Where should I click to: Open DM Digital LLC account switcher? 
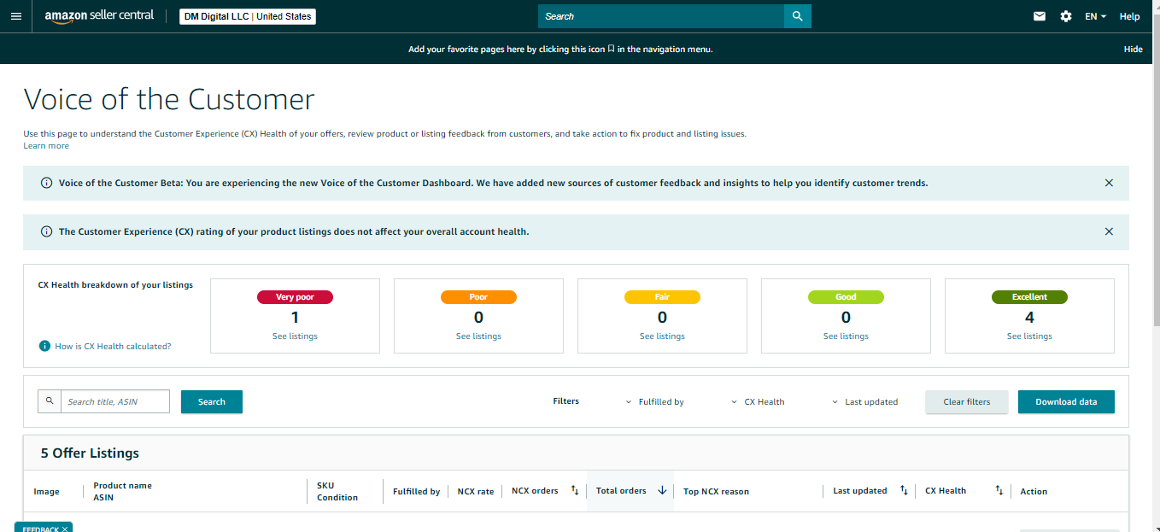click(248, 16)
